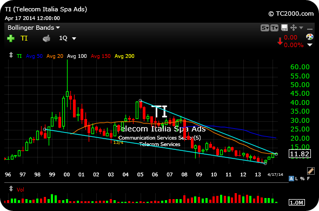Viewport: 319px width, 211px height.
Task: Click the 1.0M volume scale box
Action: click(x=297, y=202)
